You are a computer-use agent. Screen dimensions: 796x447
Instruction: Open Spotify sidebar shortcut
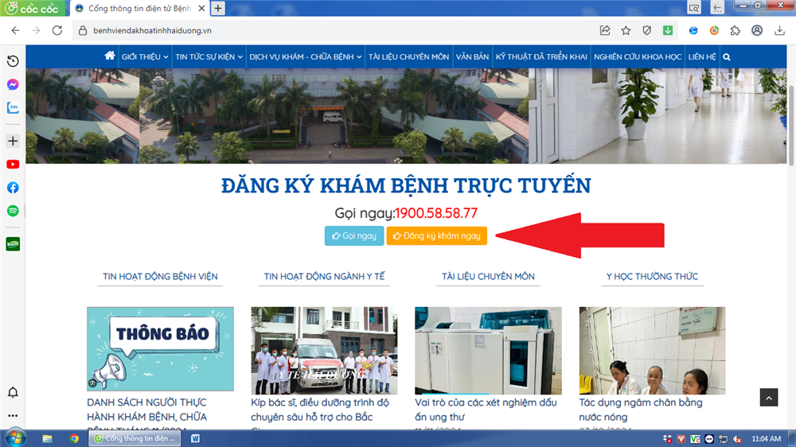point(13,211)
